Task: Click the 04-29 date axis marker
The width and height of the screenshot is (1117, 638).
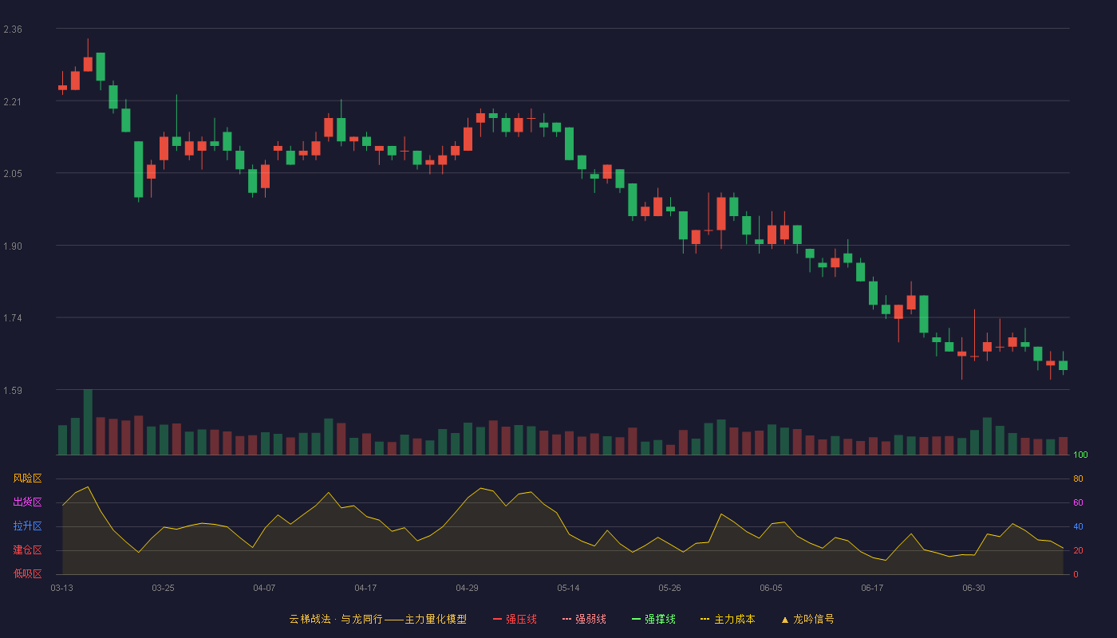Action: (x=467, y=588)
